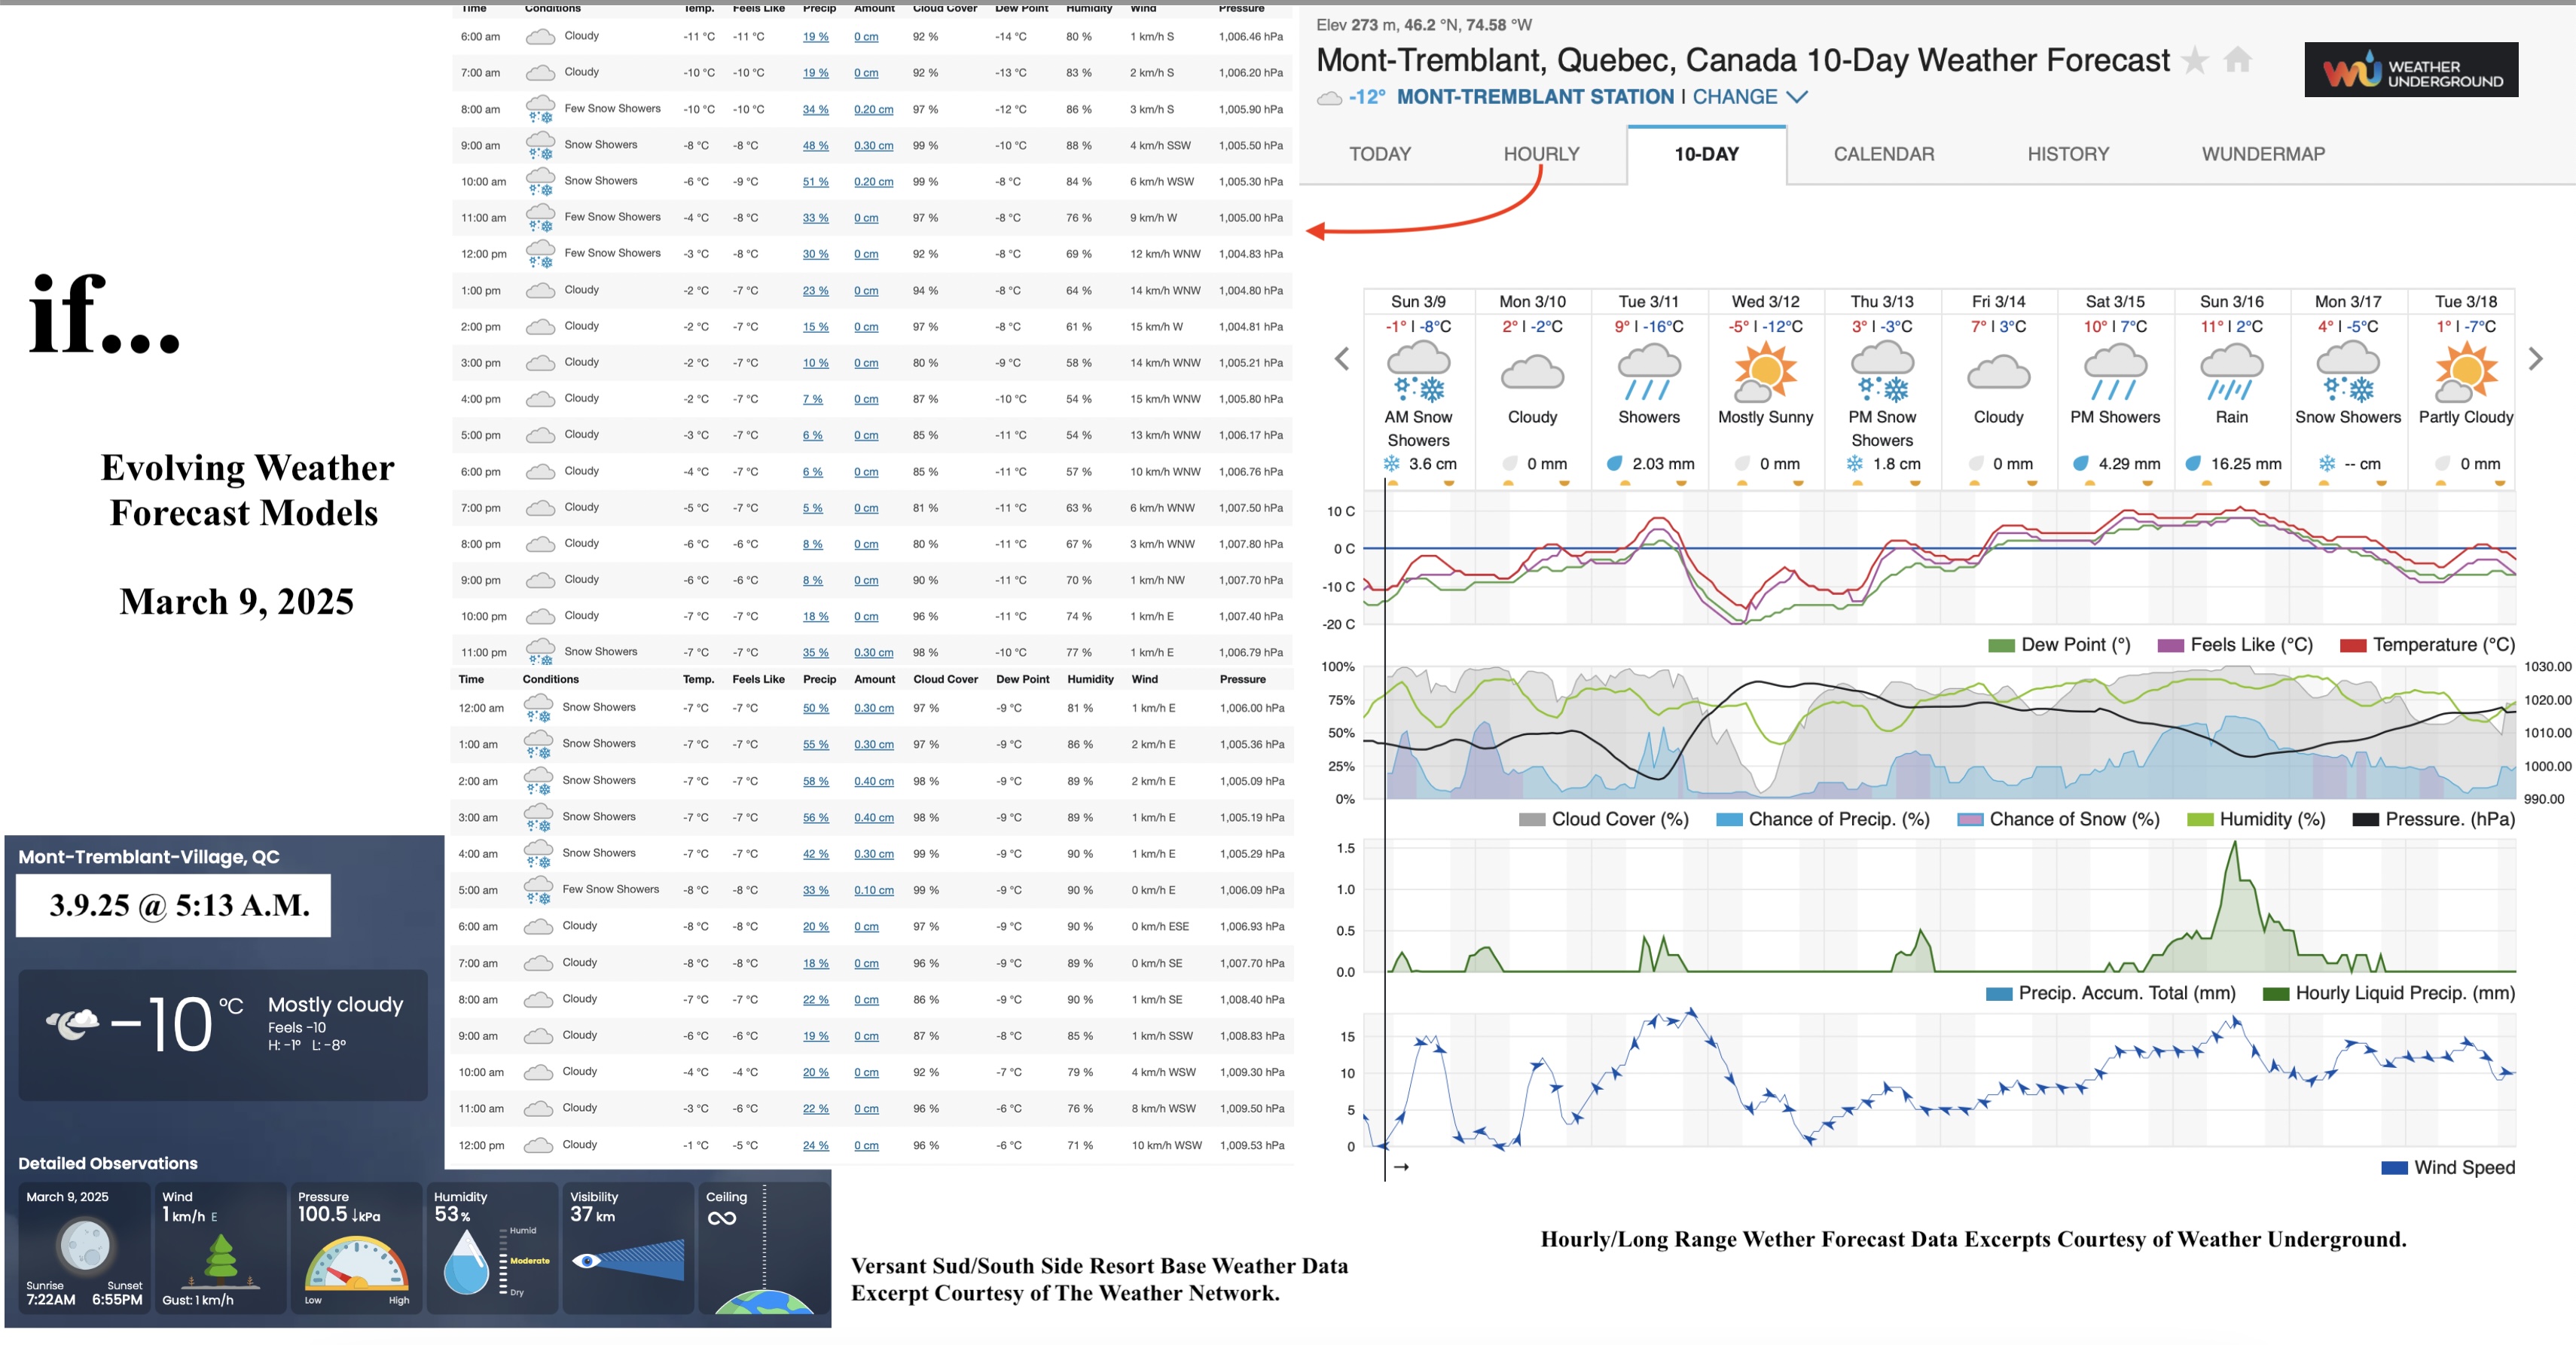Screen dimensions: 2576x1345
Task: Click the Ceiling infinity icon
Action: [722, 1218]
